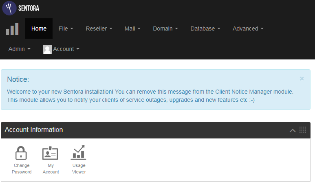Expand the Admin menu
The height and width of the screenshot is (182, 315).
point(19,49)
